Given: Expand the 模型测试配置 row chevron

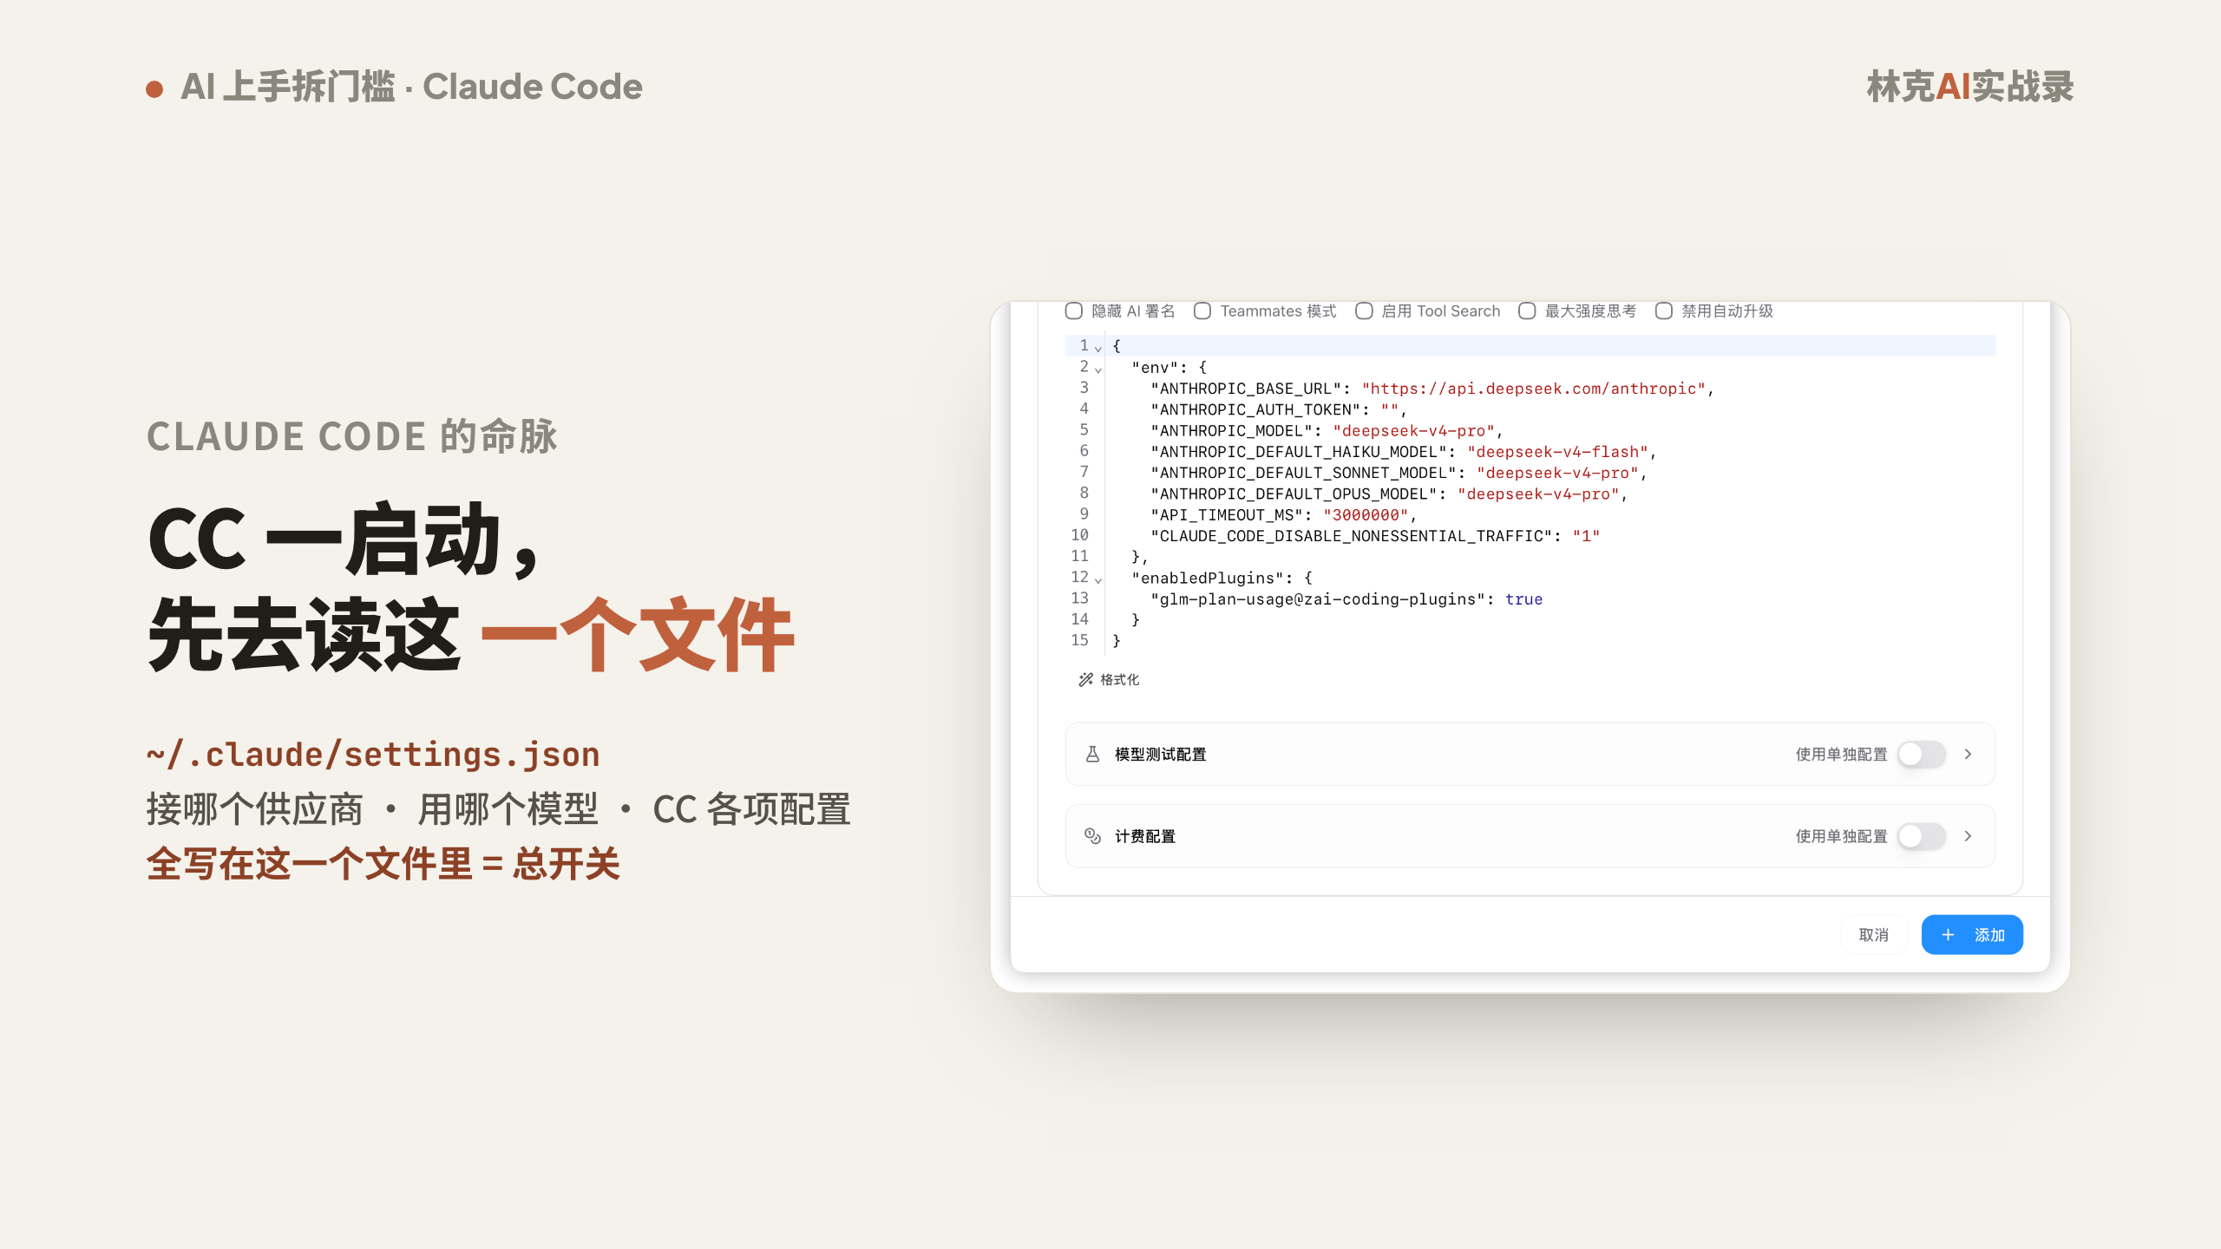Looking at the screenshot, I should click(x=1968, y=755).
